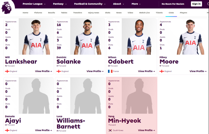Screen dimensions: 209x134
Task: Expand the About menu
Action: pyautogui.click(x=119, y=4)
